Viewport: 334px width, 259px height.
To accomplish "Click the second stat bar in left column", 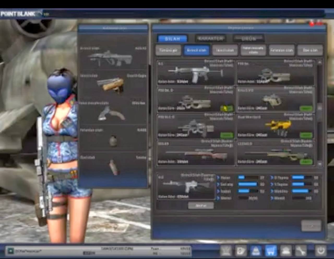I will 248,184.
